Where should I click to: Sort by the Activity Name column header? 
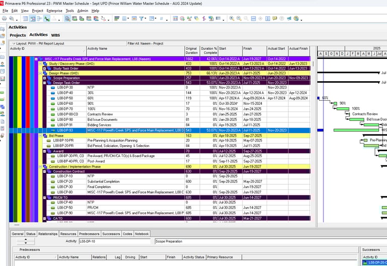(x=136, y=51)
